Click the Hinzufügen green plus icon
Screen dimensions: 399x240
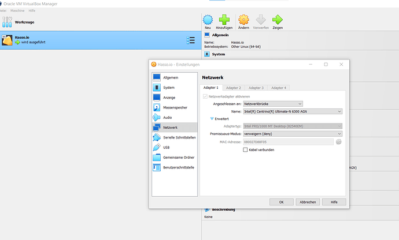click(x=224, y=20)
